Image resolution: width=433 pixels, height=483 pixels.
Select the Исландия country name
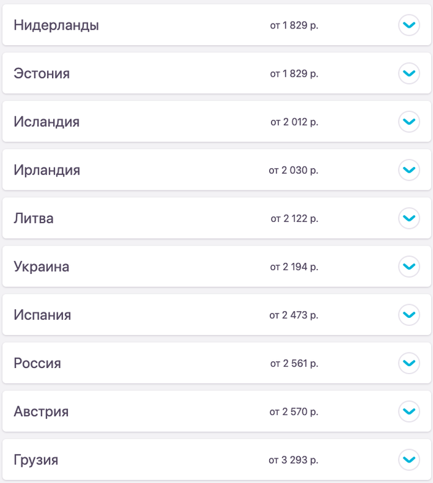click(46, 122)
